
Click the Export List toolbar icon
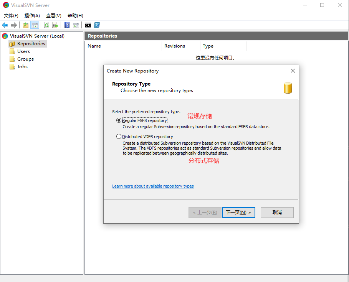(55, 25)
